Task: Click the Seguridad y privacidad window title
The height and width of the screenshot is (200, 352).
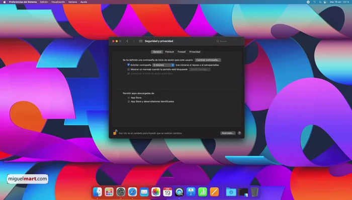Action: (x=159, y=41)
